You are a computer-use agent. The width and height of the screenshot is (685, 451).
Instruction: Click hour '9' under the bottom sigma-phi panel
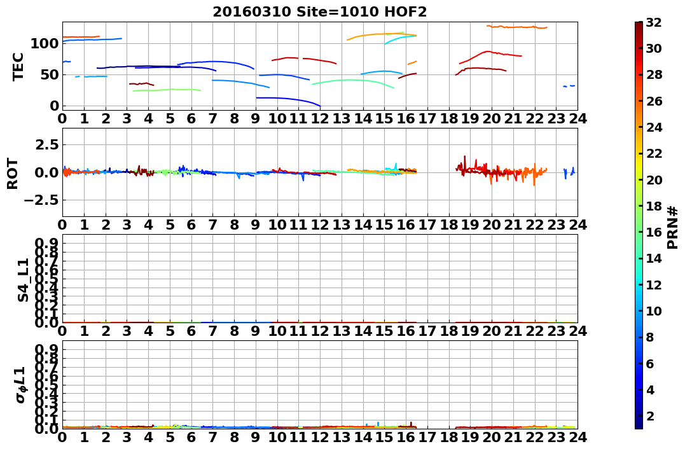click(256, 437)
